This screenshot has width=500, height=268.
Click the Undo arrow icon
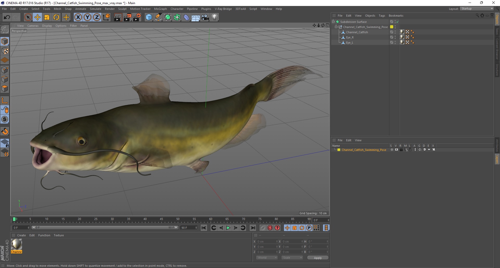[x=7, y=17]
